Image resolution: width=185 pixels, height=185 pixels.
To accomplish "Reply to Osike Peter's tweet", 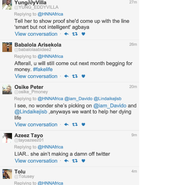I will [66, 125].
